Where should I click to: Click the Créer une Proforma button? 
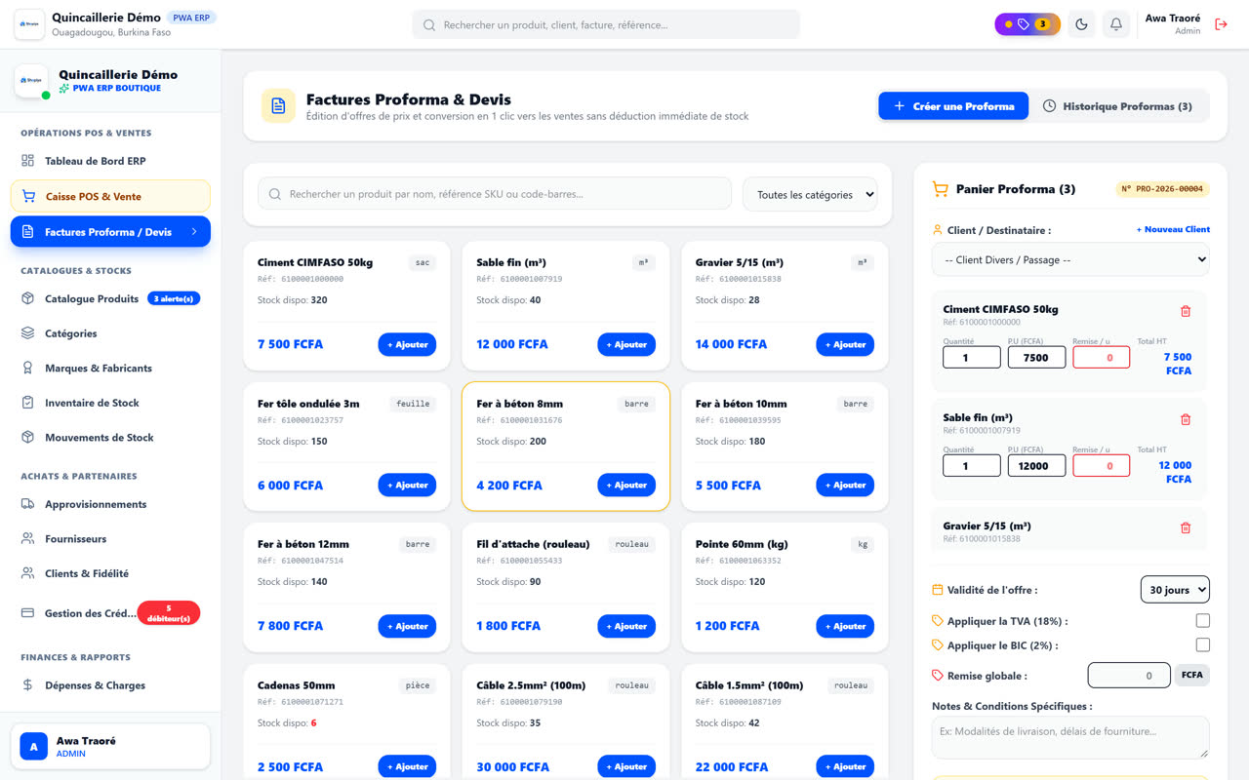click(x=953, y=106)
